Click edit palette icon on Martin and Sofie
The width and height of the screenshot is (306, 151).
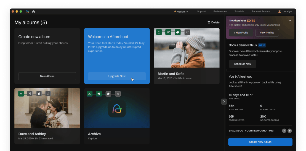pyautogui.click(x=178, y=32)
